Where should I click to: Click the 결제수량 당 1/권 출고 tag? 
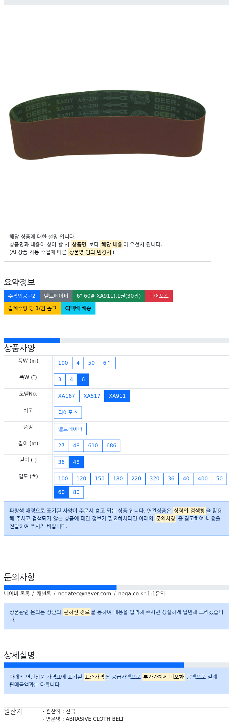32,308
